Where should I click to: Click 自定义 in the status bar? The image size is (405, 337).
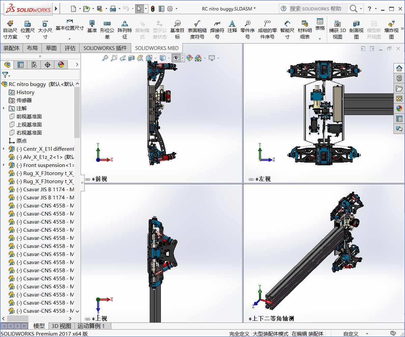click(351, 334)
